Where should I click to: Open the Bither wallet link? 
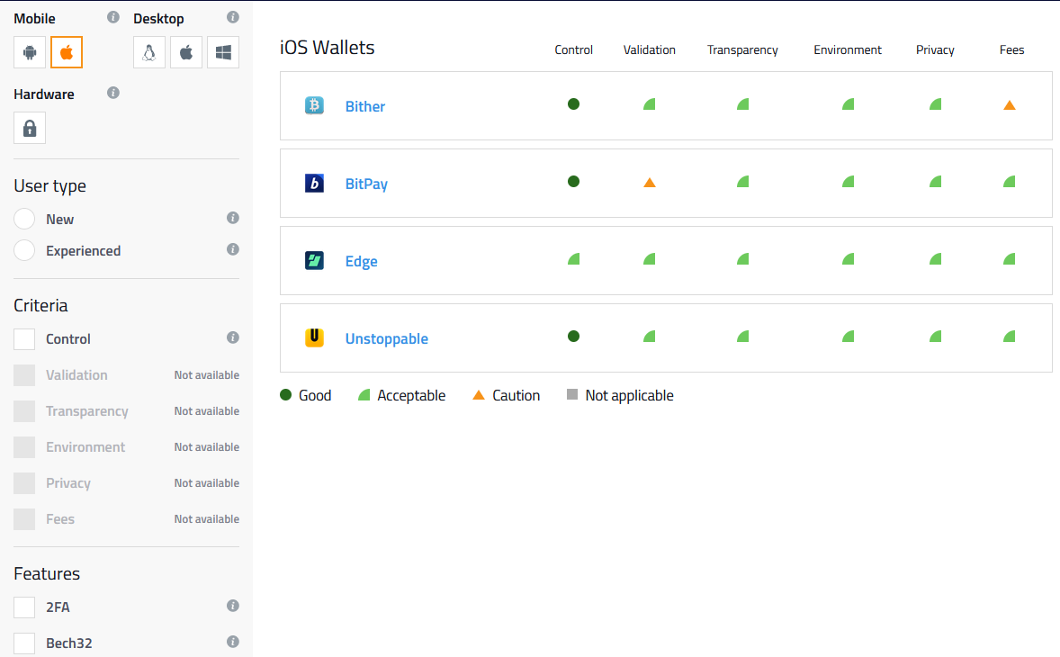point(365,106)
